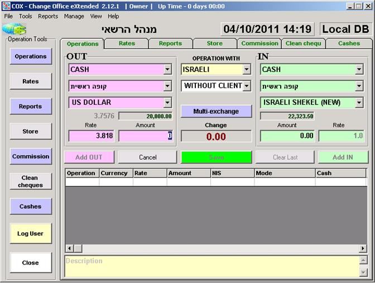Click the IN Amount input field

(287, 136)
